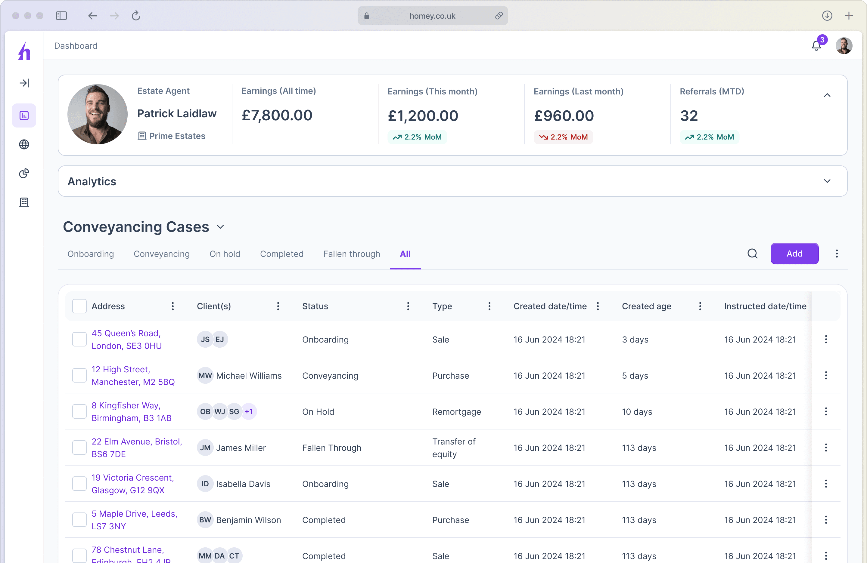Click the user profile avatar top right
The image size is (867, 563).
pyautogui.click(x=844, y=46)
